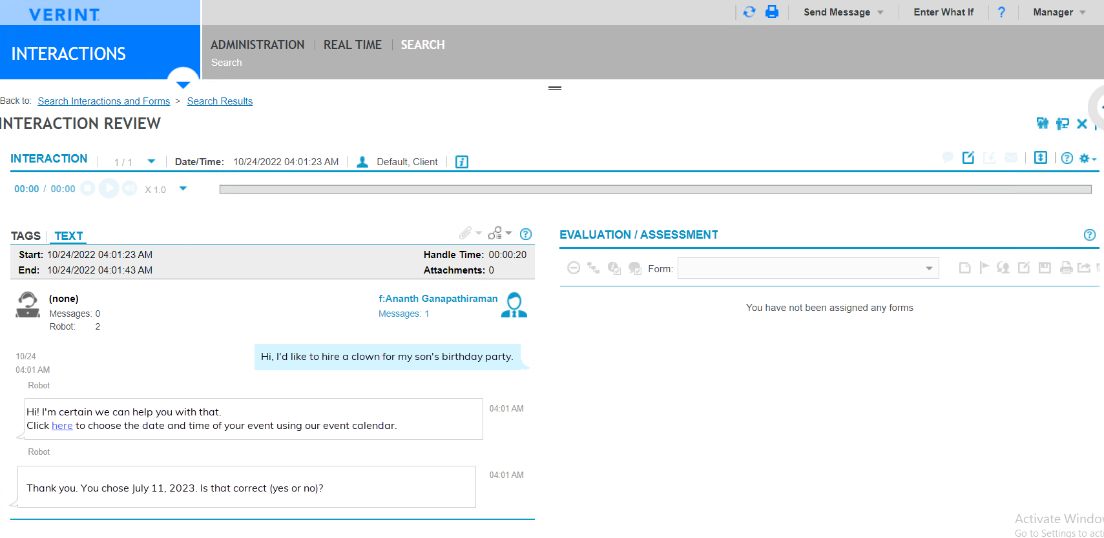The height and width of the screenshot is (538, 1104).
Task: Click the blue X icon under the header
Action: (1082, 124)
